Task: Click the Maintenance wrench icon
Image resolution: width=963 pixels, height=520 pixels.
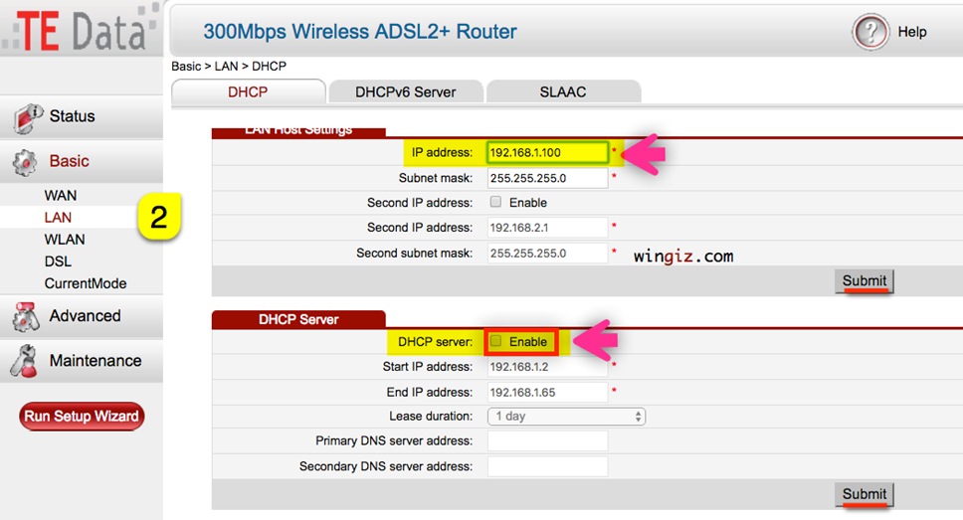Action: coord(25,361)
